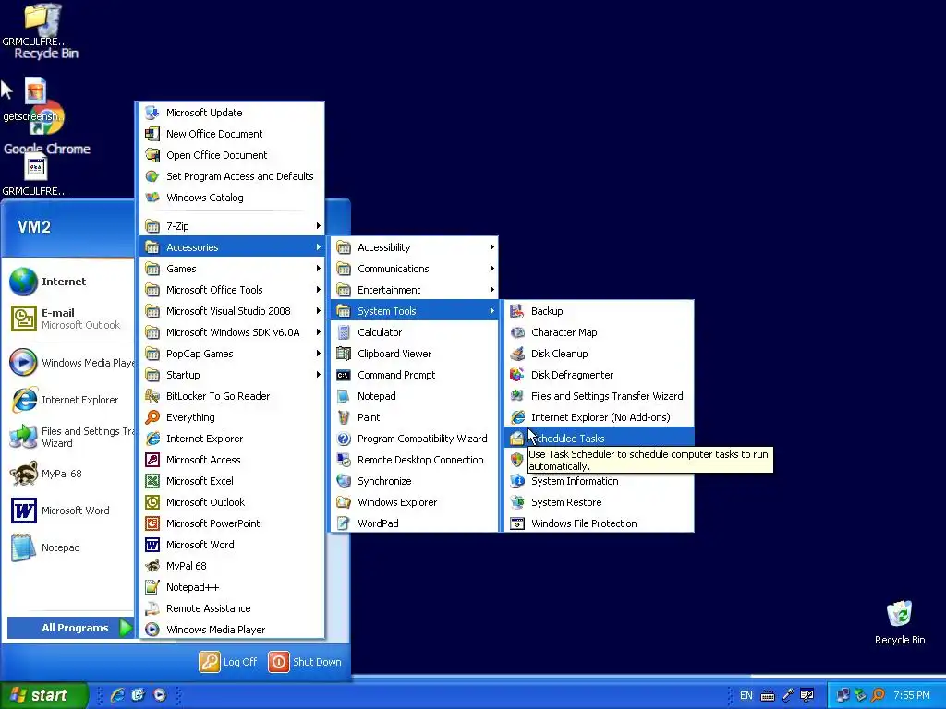This screenshot has height=709, width=946.
Task: Choose New Office Document
Action: point(232,133)
